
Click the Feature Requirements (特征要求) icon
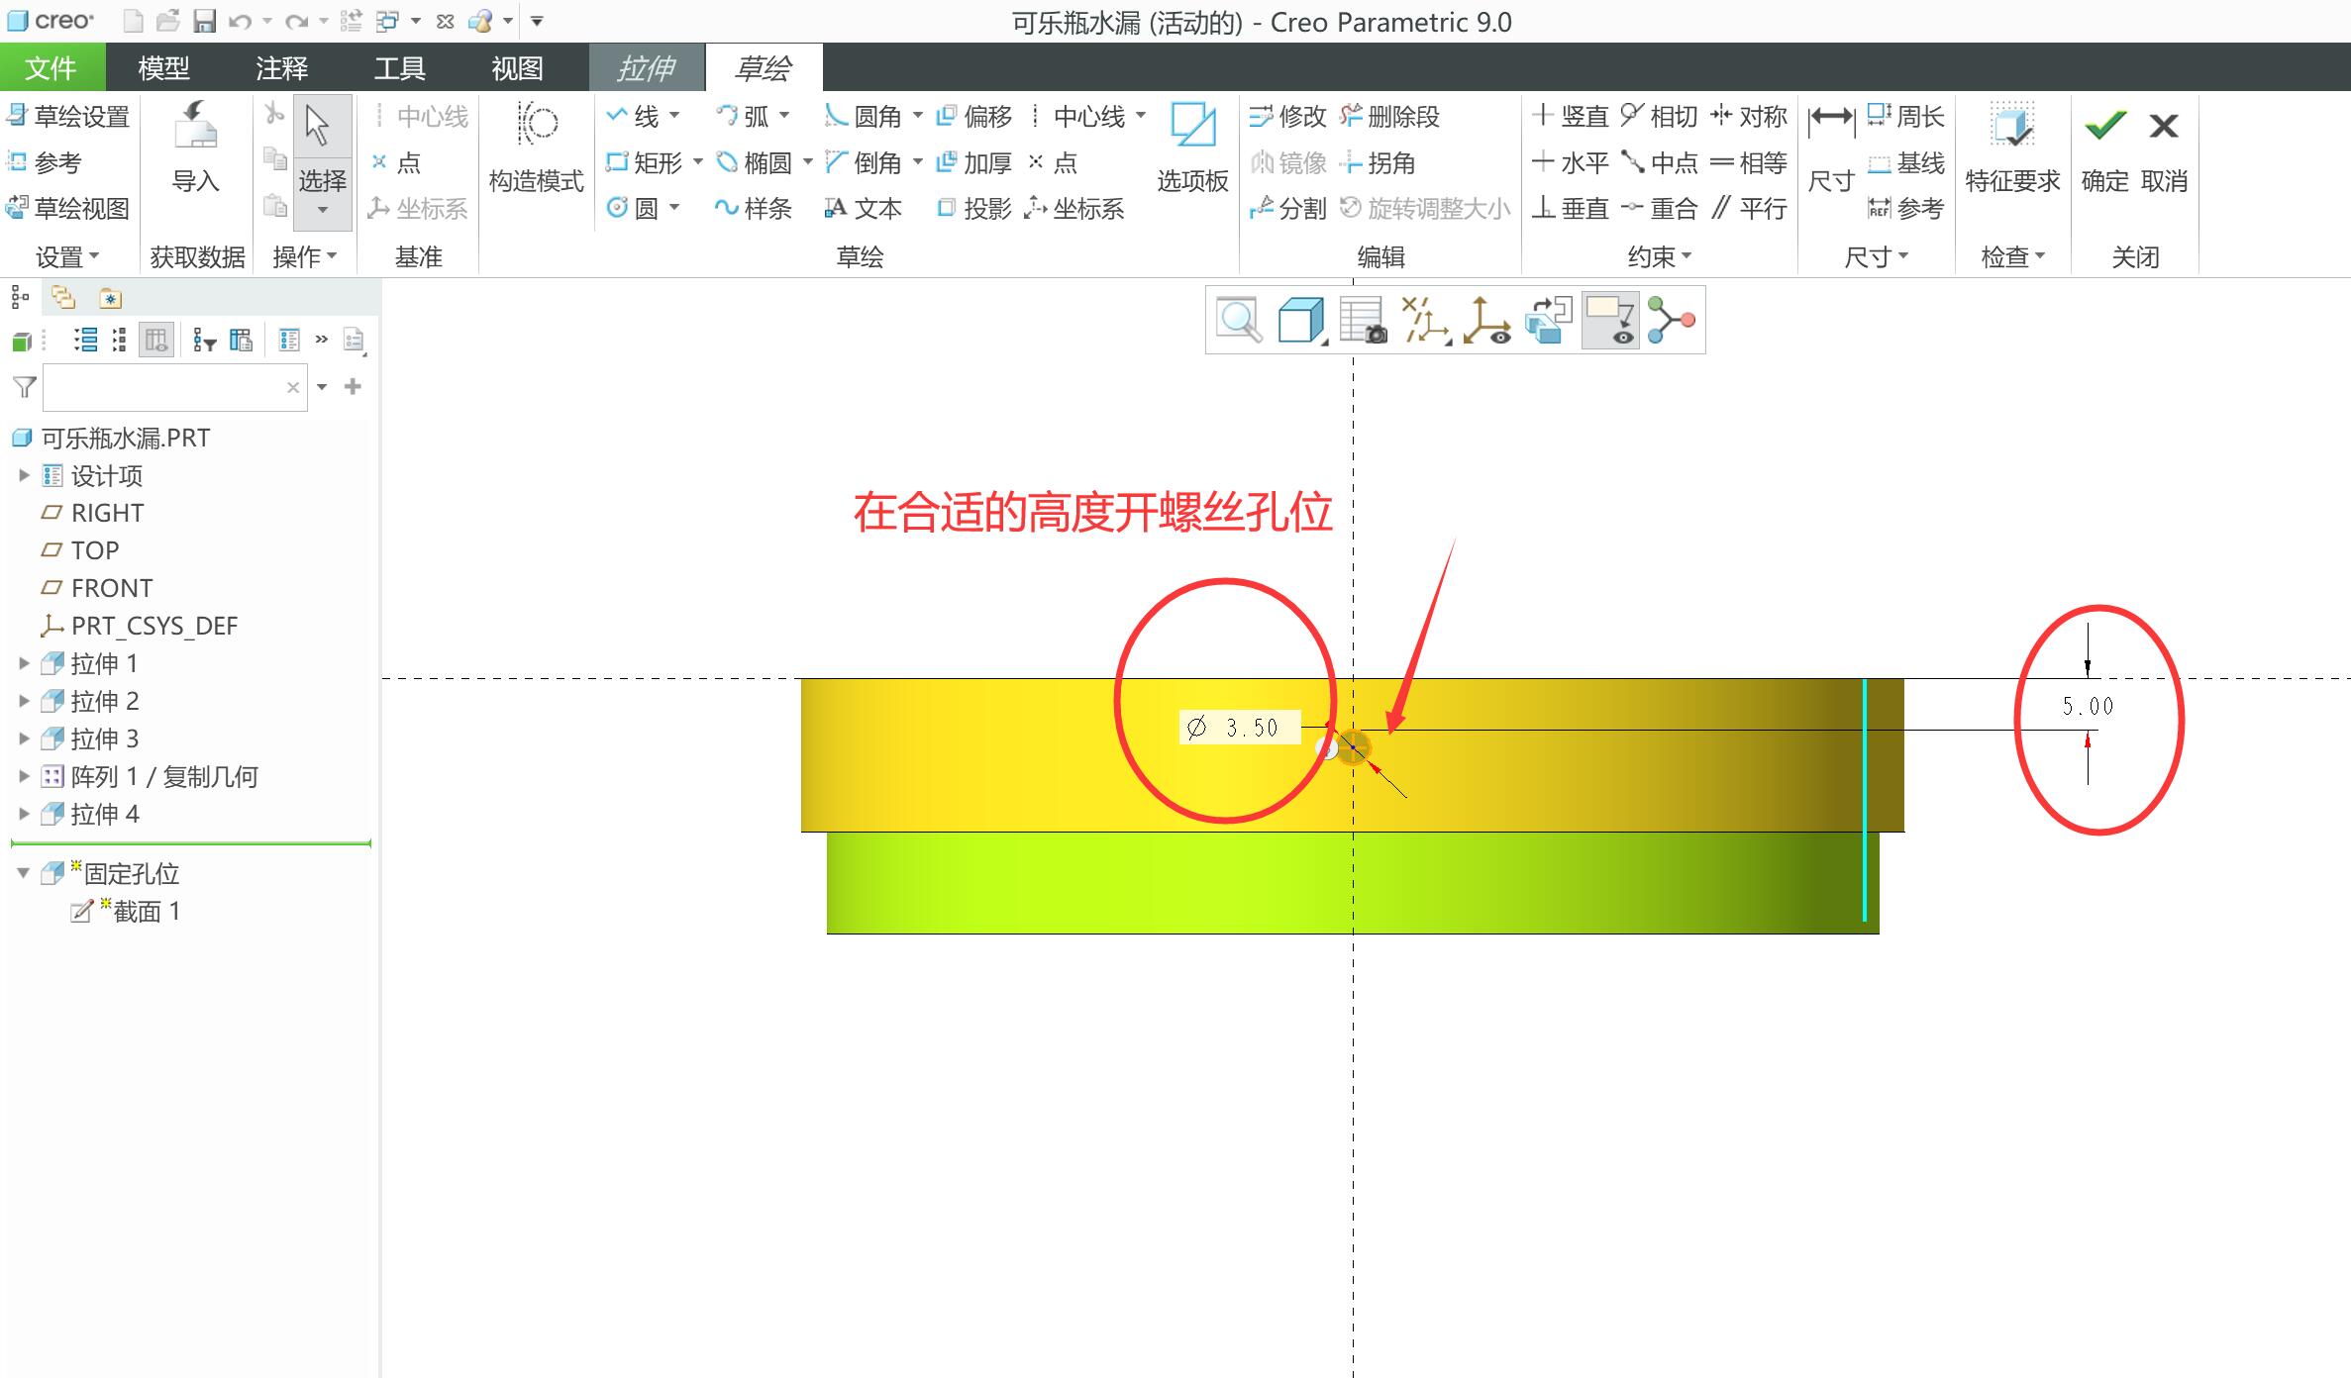(2012, 147)
